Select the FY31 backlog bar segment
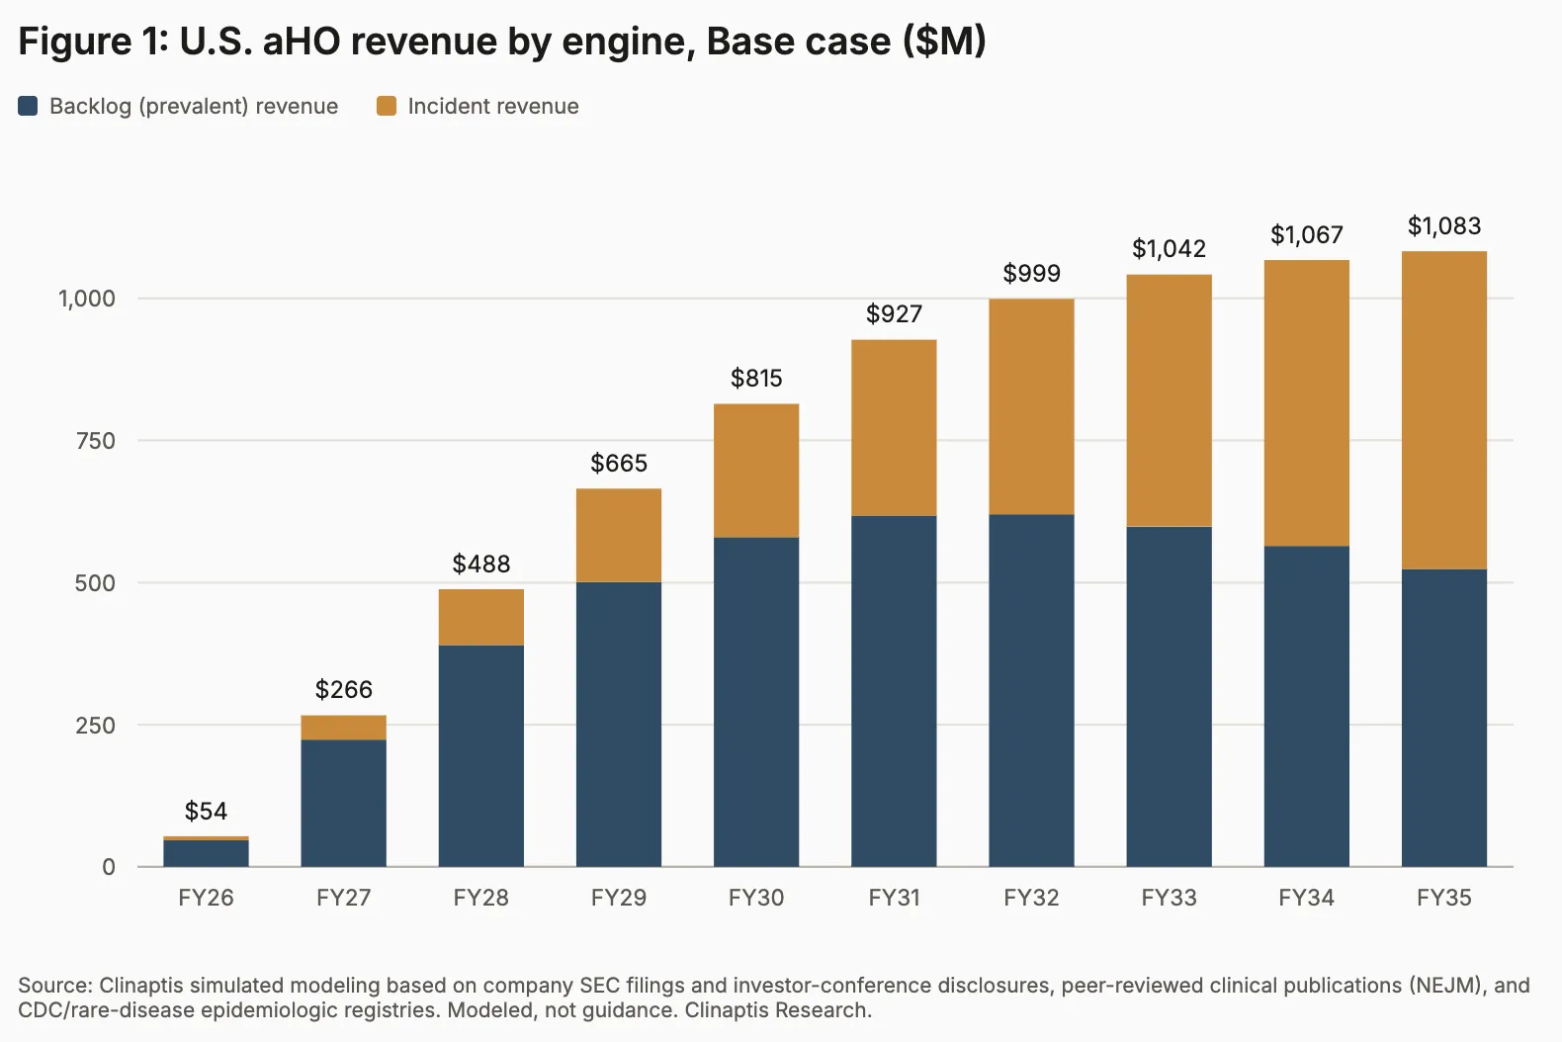Screen dimensions: 1562x1042 coord(894,692)
